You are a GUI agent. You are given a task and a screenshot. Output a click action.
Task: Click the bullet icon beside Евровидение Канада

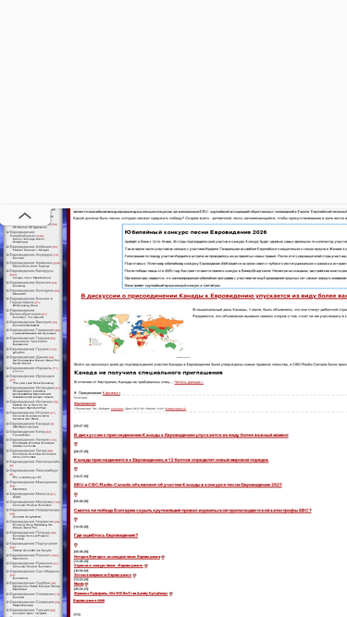pos(7,424)
